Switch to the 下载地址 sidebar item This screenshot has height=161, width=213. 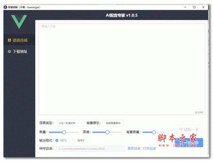pos(20,52)
